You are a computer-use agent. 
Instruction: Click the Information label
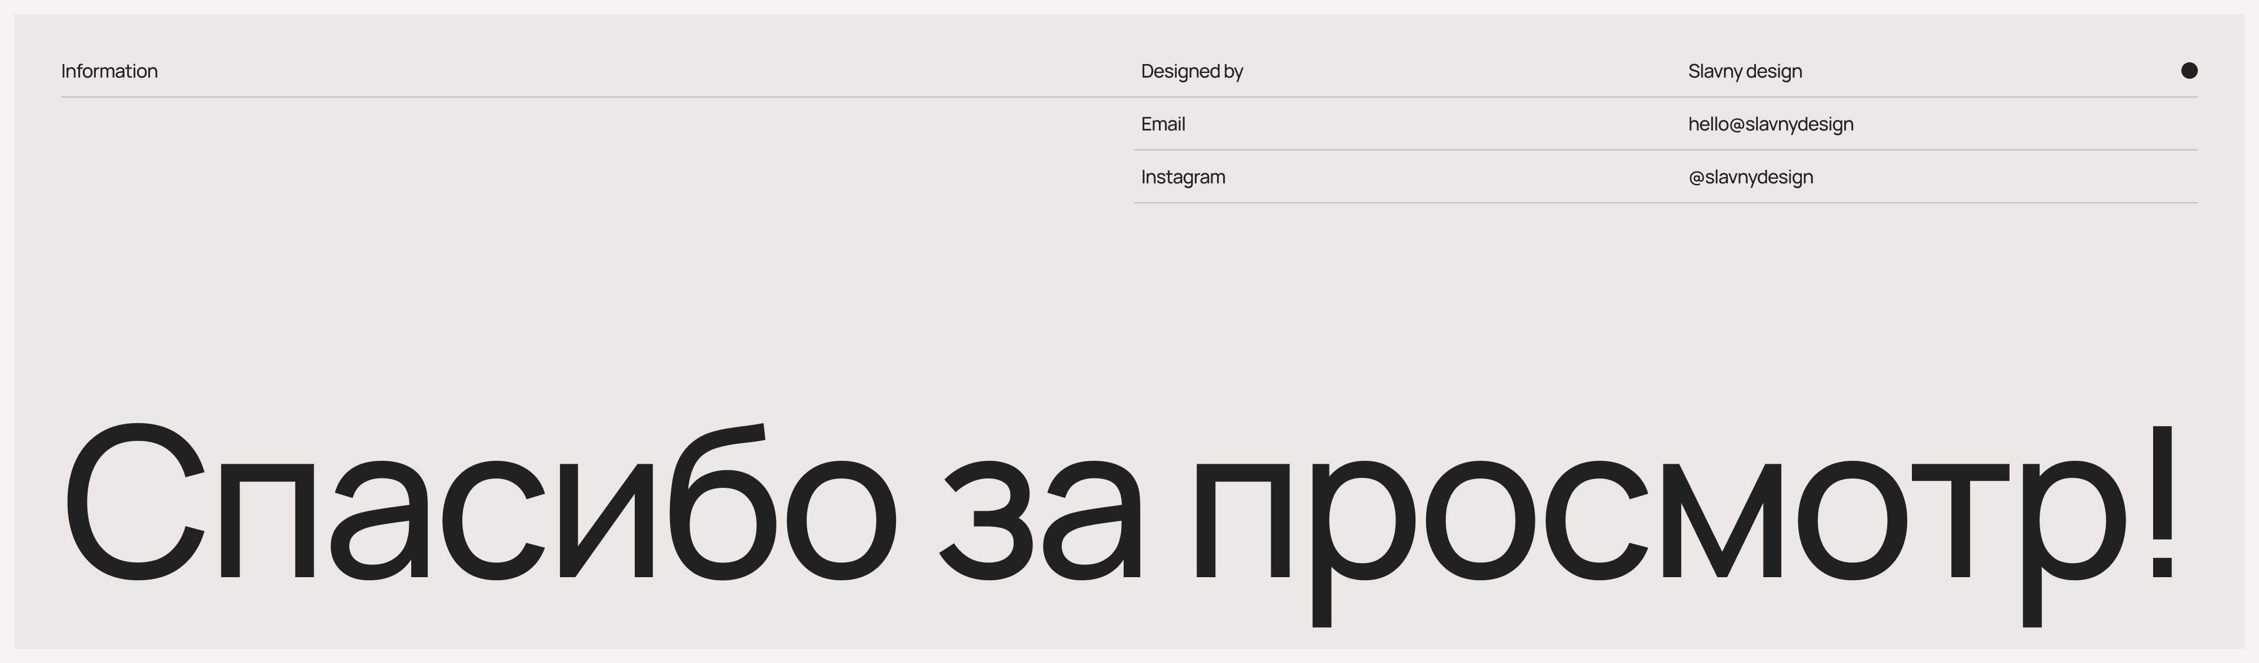pyautogui.click(x=109, y=71)
